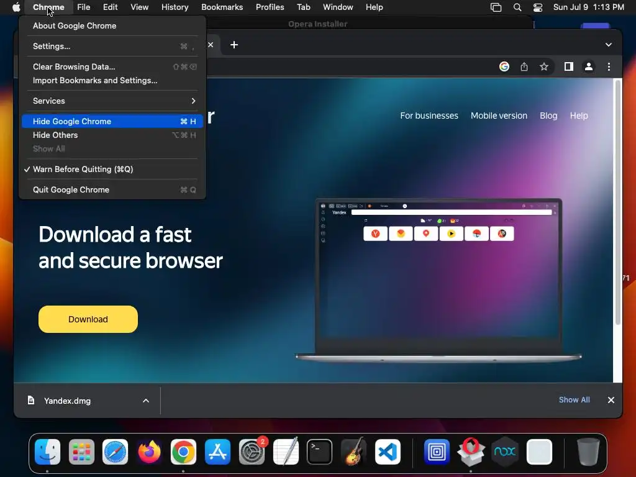Open the Window menu
Screen dimensions: 636x477
click(338, 7)
